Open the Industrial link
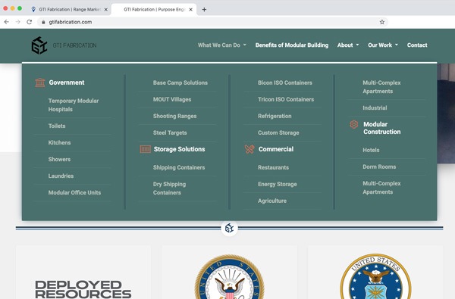The image size is (455, 299). pos(375,108)
